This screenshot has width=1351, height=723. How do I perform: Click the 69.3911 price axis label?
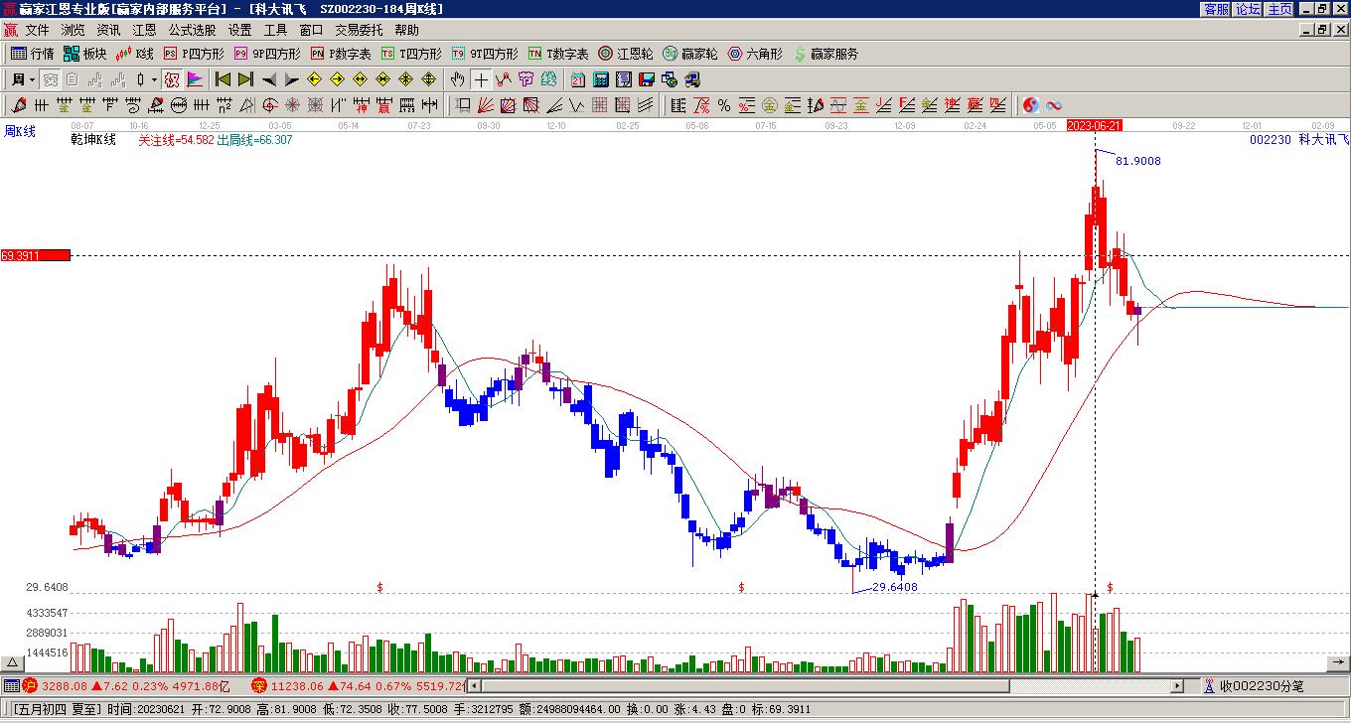(x=35, y=256)
